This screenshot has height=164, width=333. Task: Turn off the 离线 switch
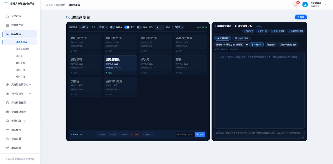tap(127, 27)
